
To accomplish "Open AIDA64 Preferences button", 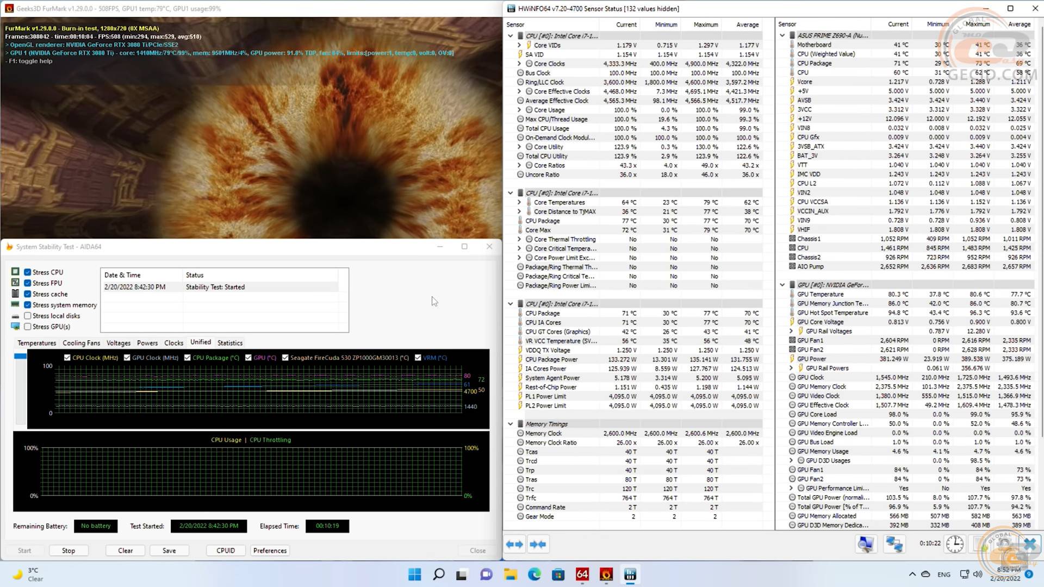I will click(x=270, y=551).
